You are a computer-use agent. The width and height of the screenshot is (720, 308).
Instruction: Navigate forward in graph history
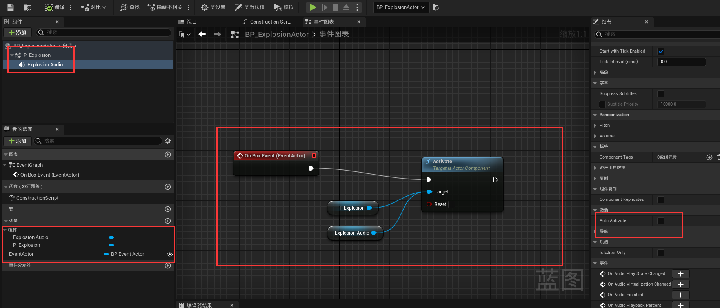217,35
